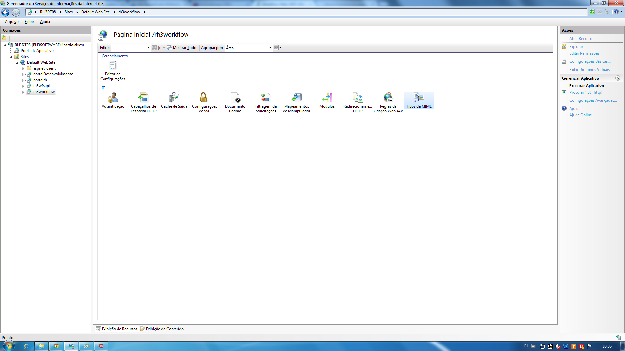Image resolution: width=625 pixels, height=351 pixels.
Task: Expand the rh3wfsapi tree node
Action: point(23,86)
